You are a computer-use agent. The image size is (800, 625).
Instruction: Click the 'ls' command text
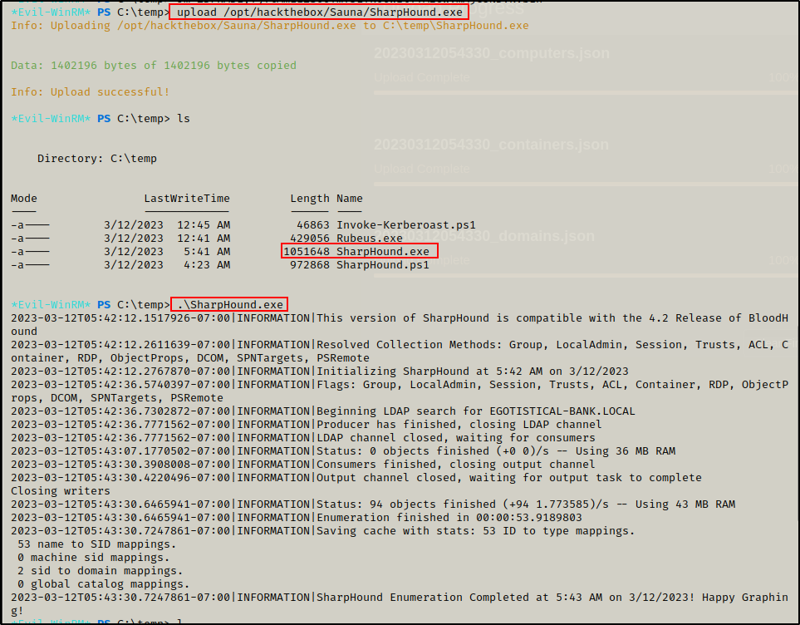[183, 119]
